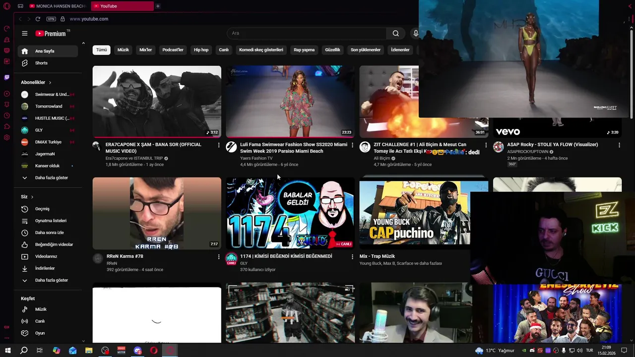The width and height of the screenshot is (635, 357).
Task: Select the Tümü filter chip
Action: tap(101, 50)
